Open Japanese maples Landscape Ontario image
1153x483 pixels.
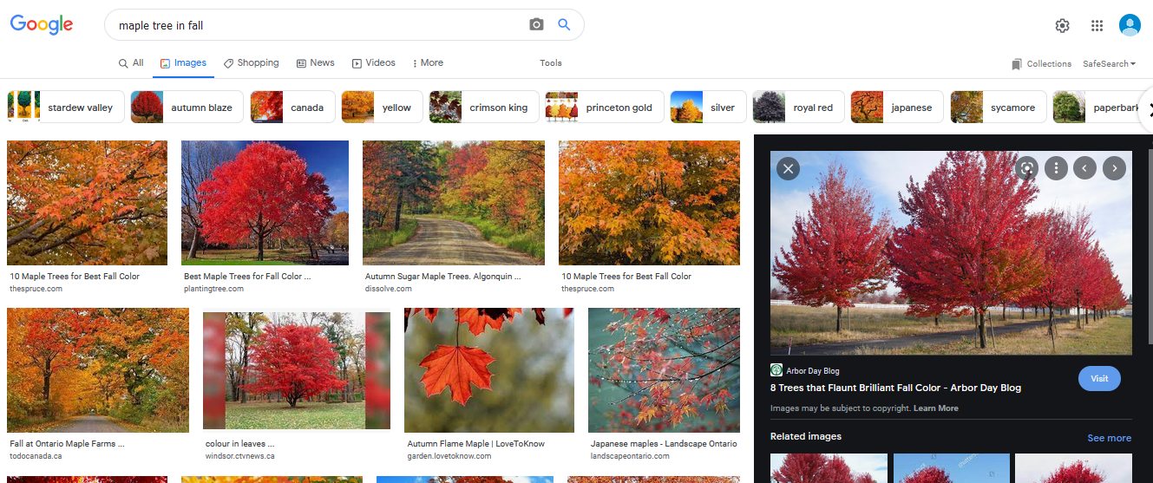(664, 370)
